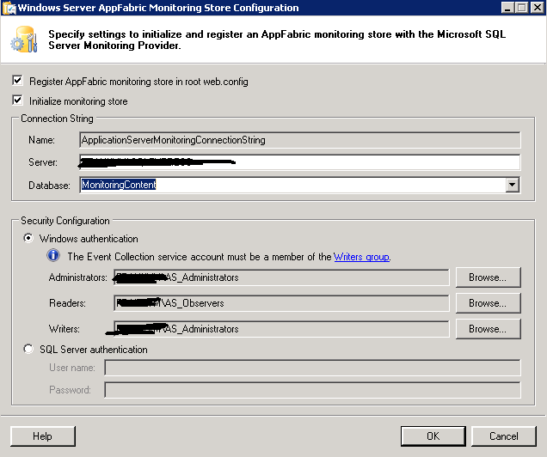
Task: Click the disabled User name field
Action: click(x=312, y=368)
